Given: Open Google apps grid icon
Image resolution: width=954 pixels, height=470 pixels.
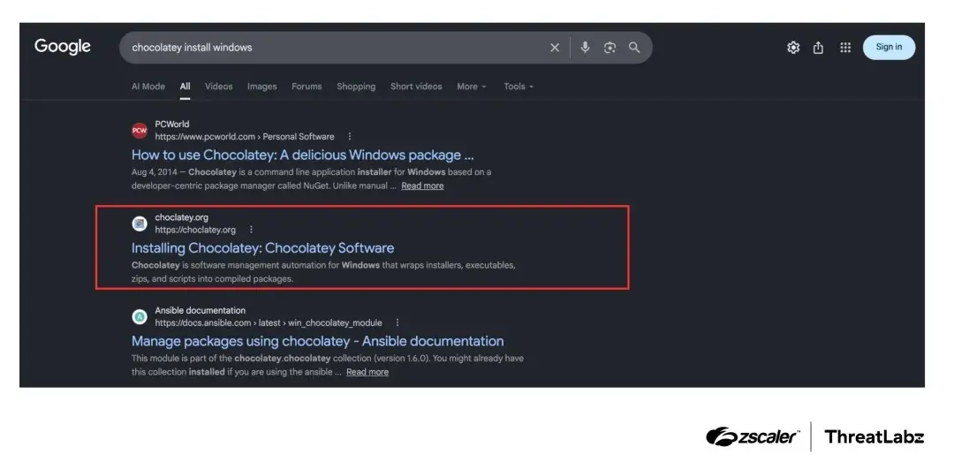Looking at the screenshot, I should [x=845, y=48].
